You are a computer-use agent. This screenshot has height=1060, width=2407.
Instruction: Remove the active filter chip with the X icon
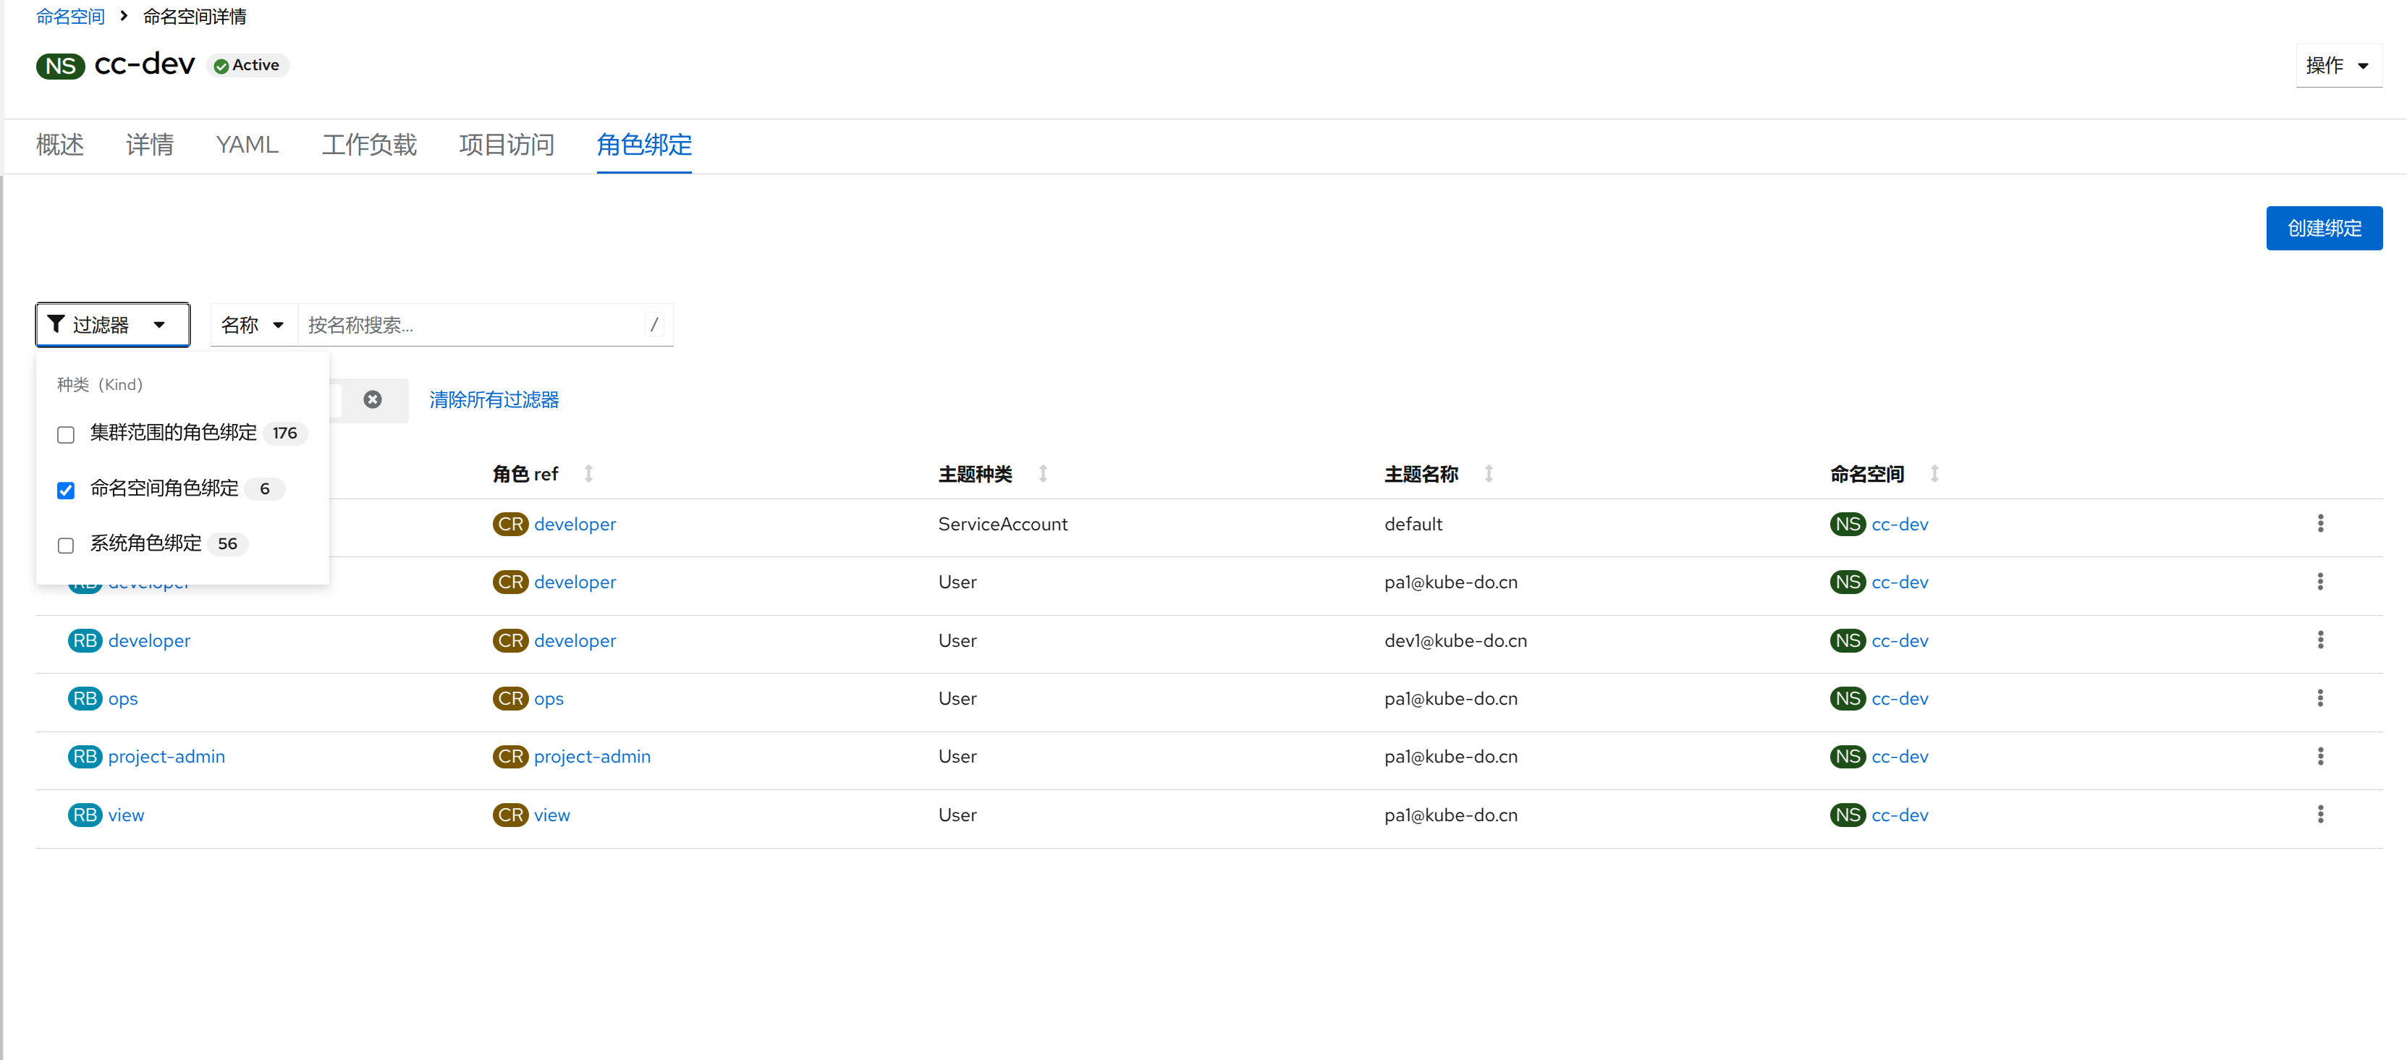tap(373, 399)
